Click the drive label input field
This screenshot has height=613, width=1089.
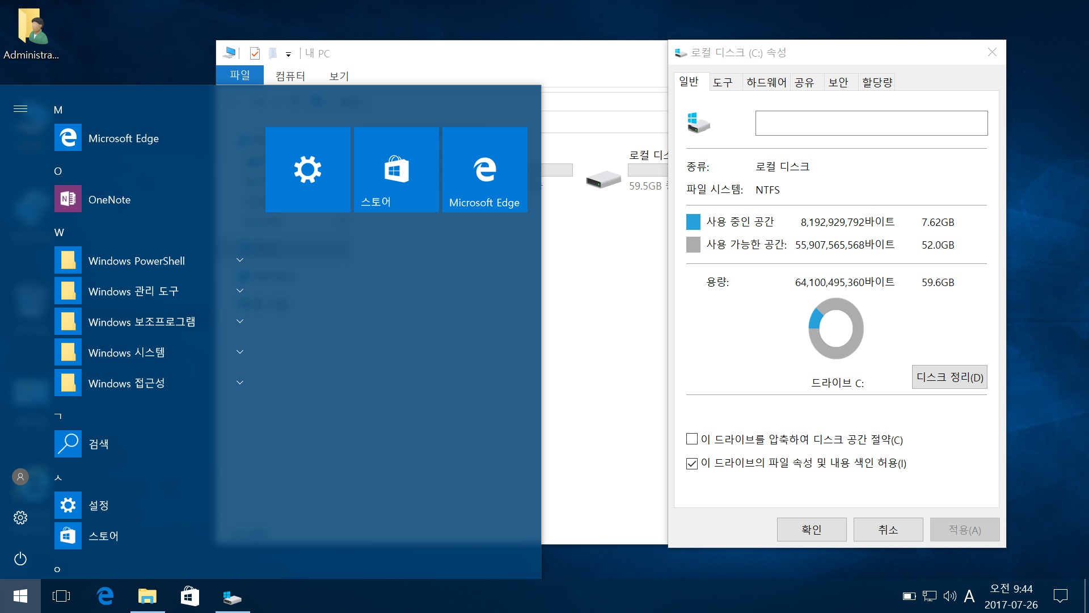871,123
